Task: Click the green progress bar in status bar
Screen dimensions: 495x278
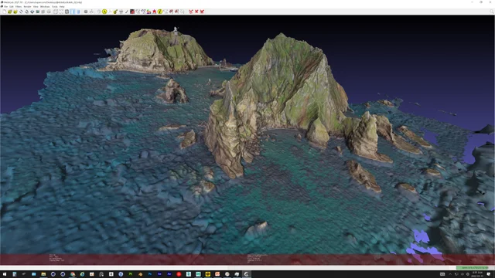Action: pos(472,268)
